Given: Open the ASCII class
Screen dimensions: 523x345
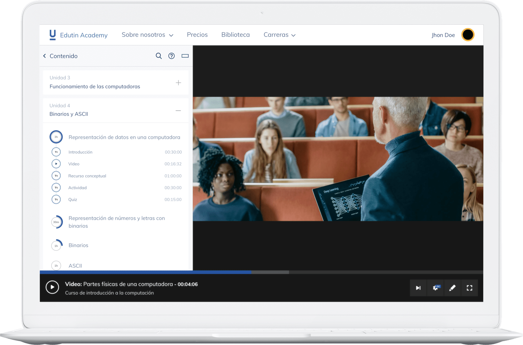Looking at the screenshot, I should [x=75, y=266].
